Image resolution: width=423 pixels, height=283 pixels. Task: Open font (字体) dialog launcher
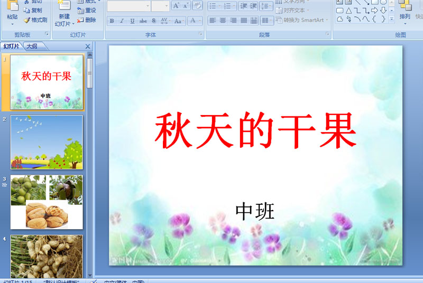pos(200,34)
